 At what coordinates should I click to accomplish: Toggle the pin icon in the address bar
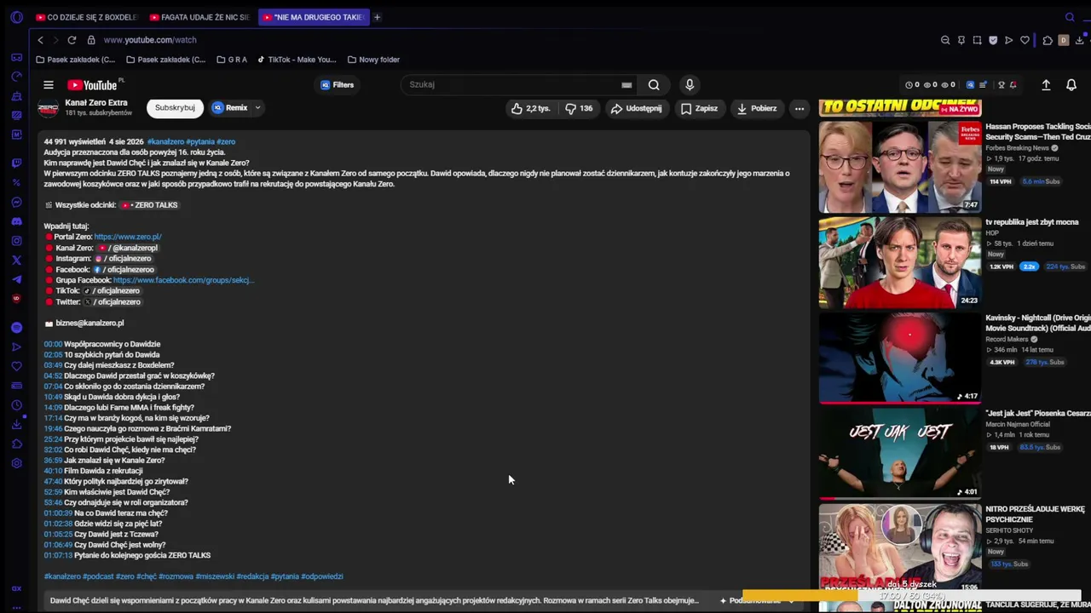(x=961, y=40)
